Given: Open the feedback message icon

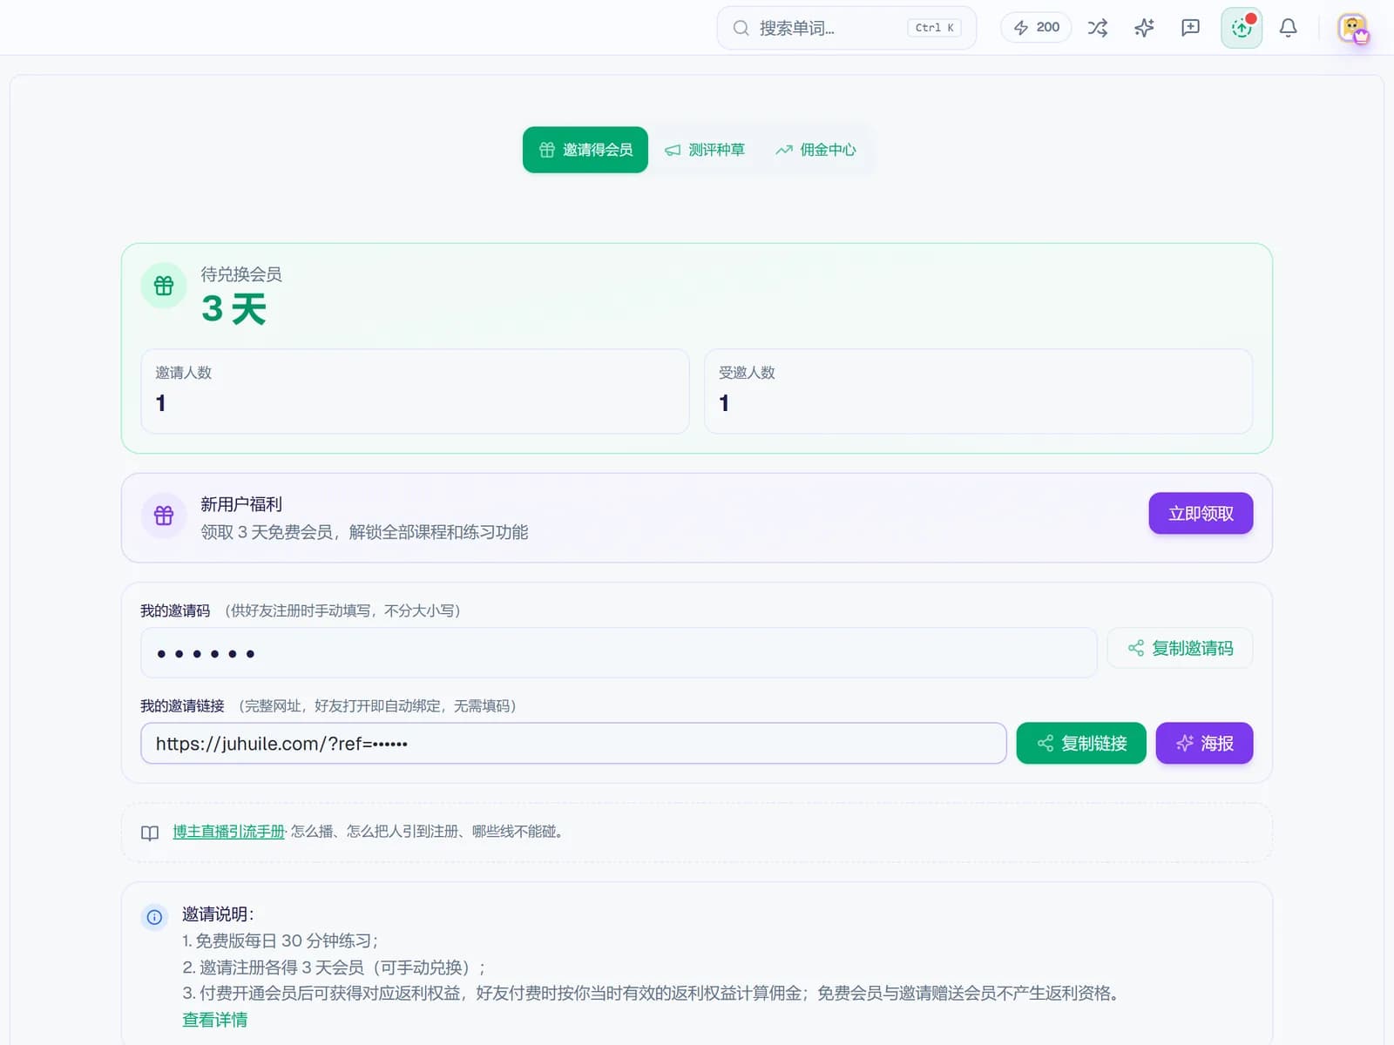Looking at the screenshot, I should pos(1190,28).
